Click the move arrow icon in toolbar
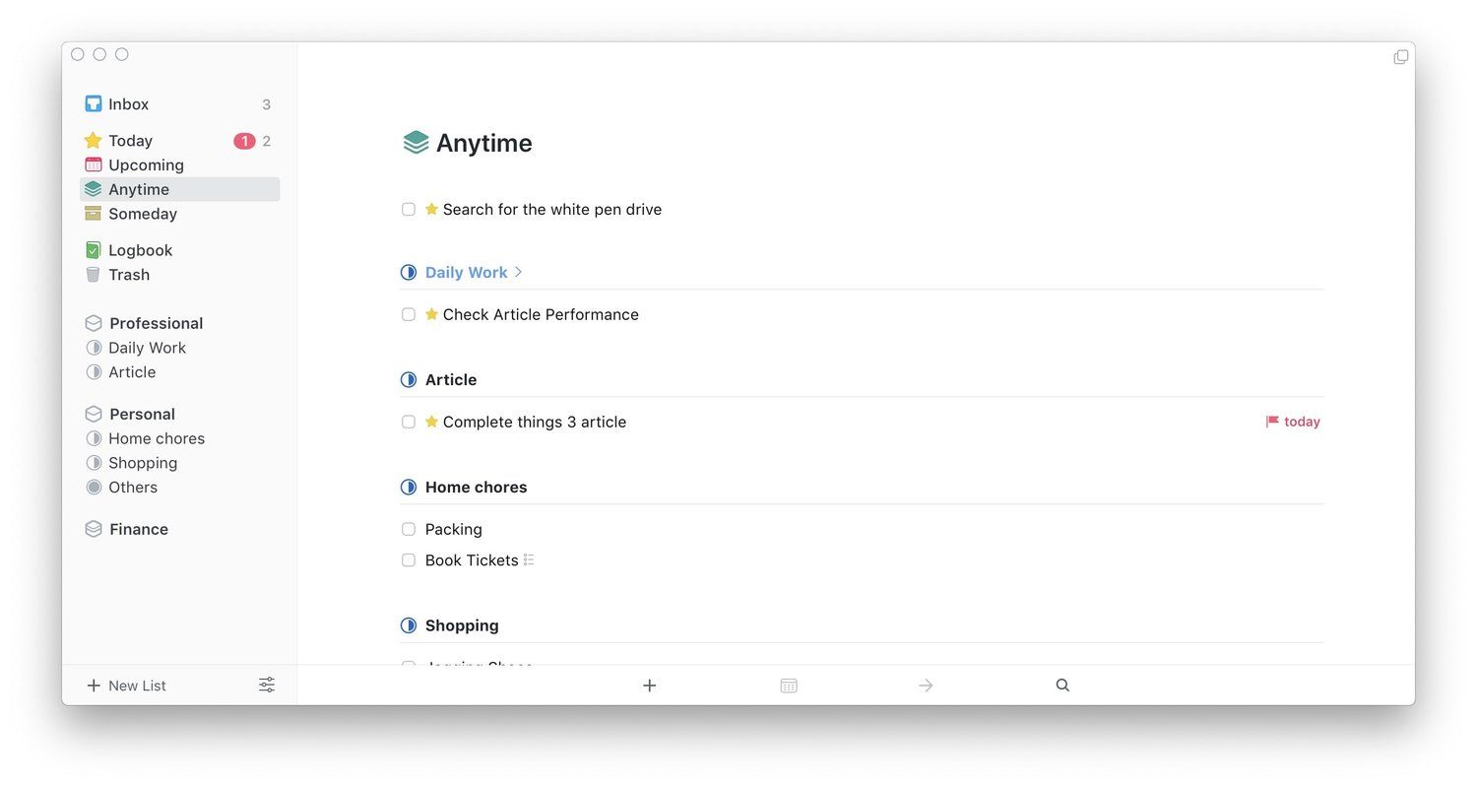This screenshot has width=1477, height=787. [x=926, y=686]
